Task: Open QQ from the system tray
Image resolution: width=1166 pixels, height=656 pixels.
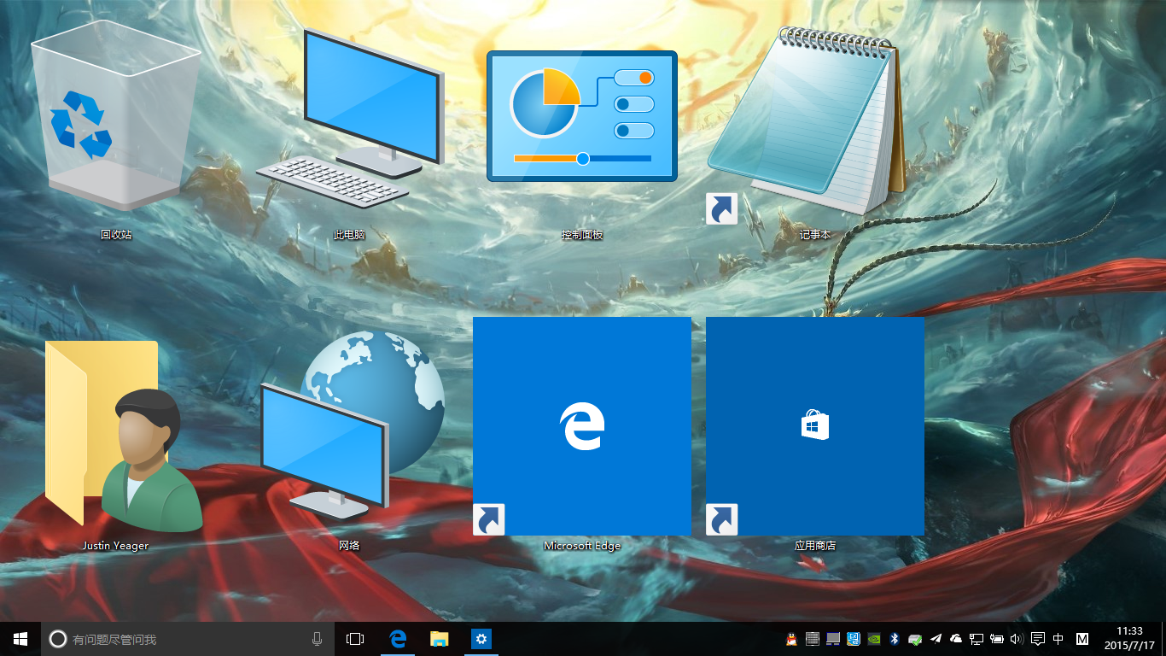Action: [791, 638]
